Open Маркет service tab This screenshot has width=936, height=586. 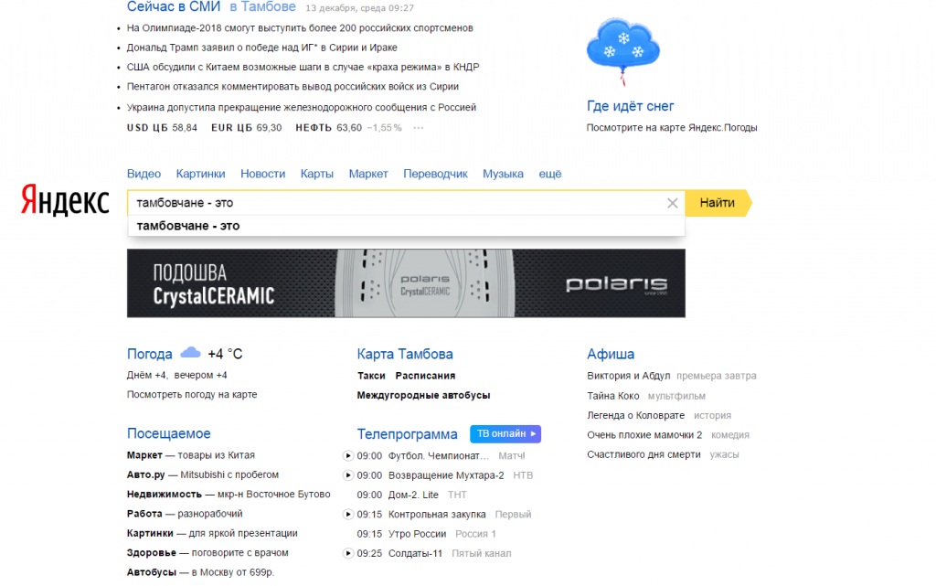(368, 174)
